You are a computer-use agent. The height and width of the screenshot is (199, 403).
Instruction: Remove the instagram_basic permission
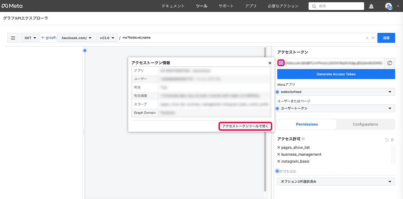tap(279, 161)
